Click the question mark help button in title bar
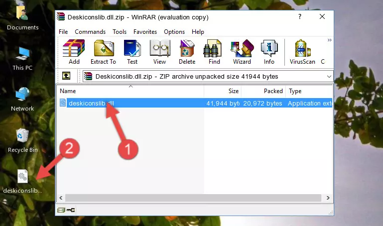This screenshot has height=226, width=383. (300, 16)
